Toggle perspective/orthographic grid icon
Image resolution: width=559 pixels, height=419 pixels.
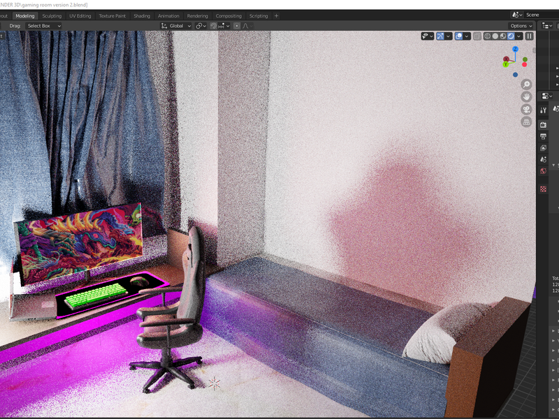click(x=526, y=122)
